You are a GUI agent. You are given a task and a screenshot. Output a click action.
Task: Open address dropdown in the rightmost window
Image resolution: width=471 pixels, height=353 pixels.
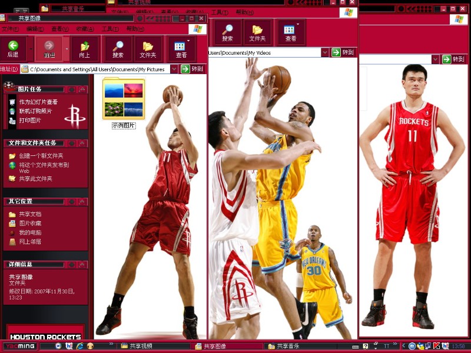435,59
